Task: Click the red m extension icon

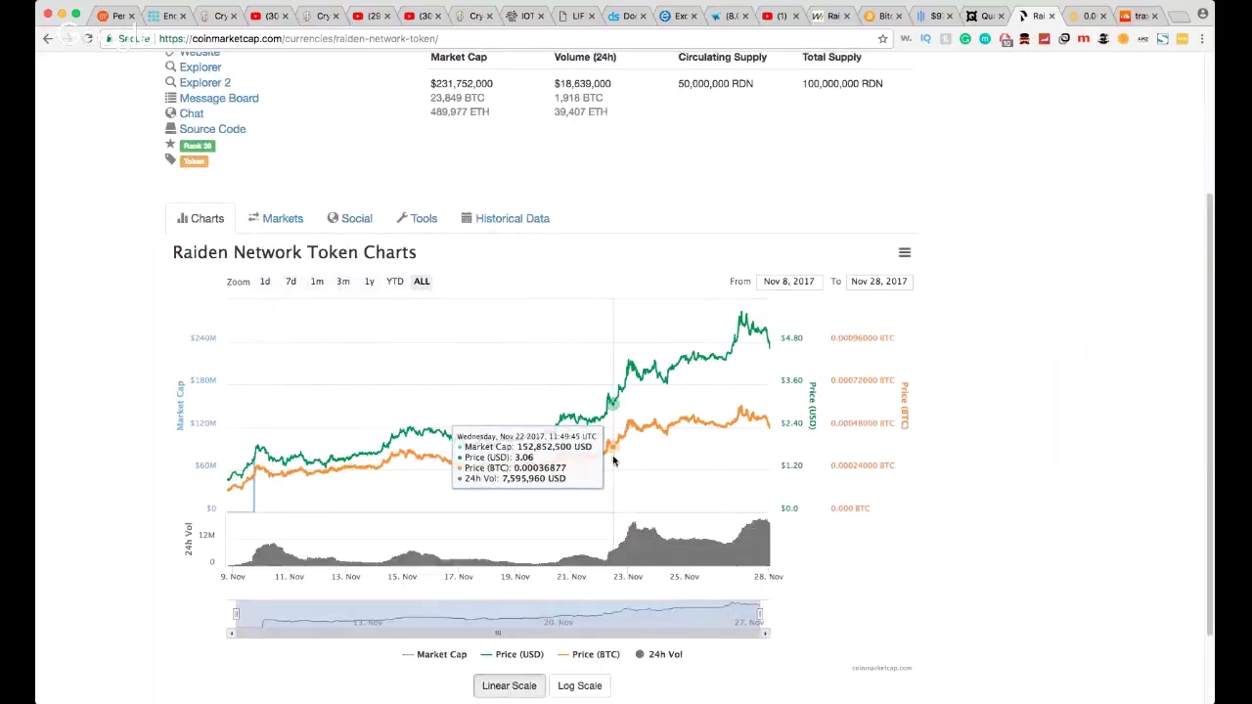Action: [x=1083, y=38]
